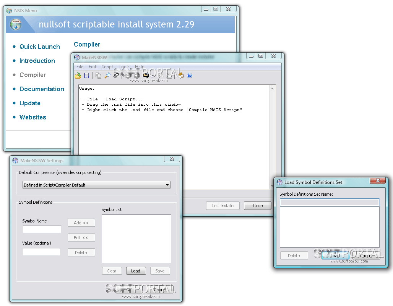Click Load in the Load Symbol Definitions Set dialog
This screenshot has height=306, width=393.
pyautogui.click(x=335, y=256)
